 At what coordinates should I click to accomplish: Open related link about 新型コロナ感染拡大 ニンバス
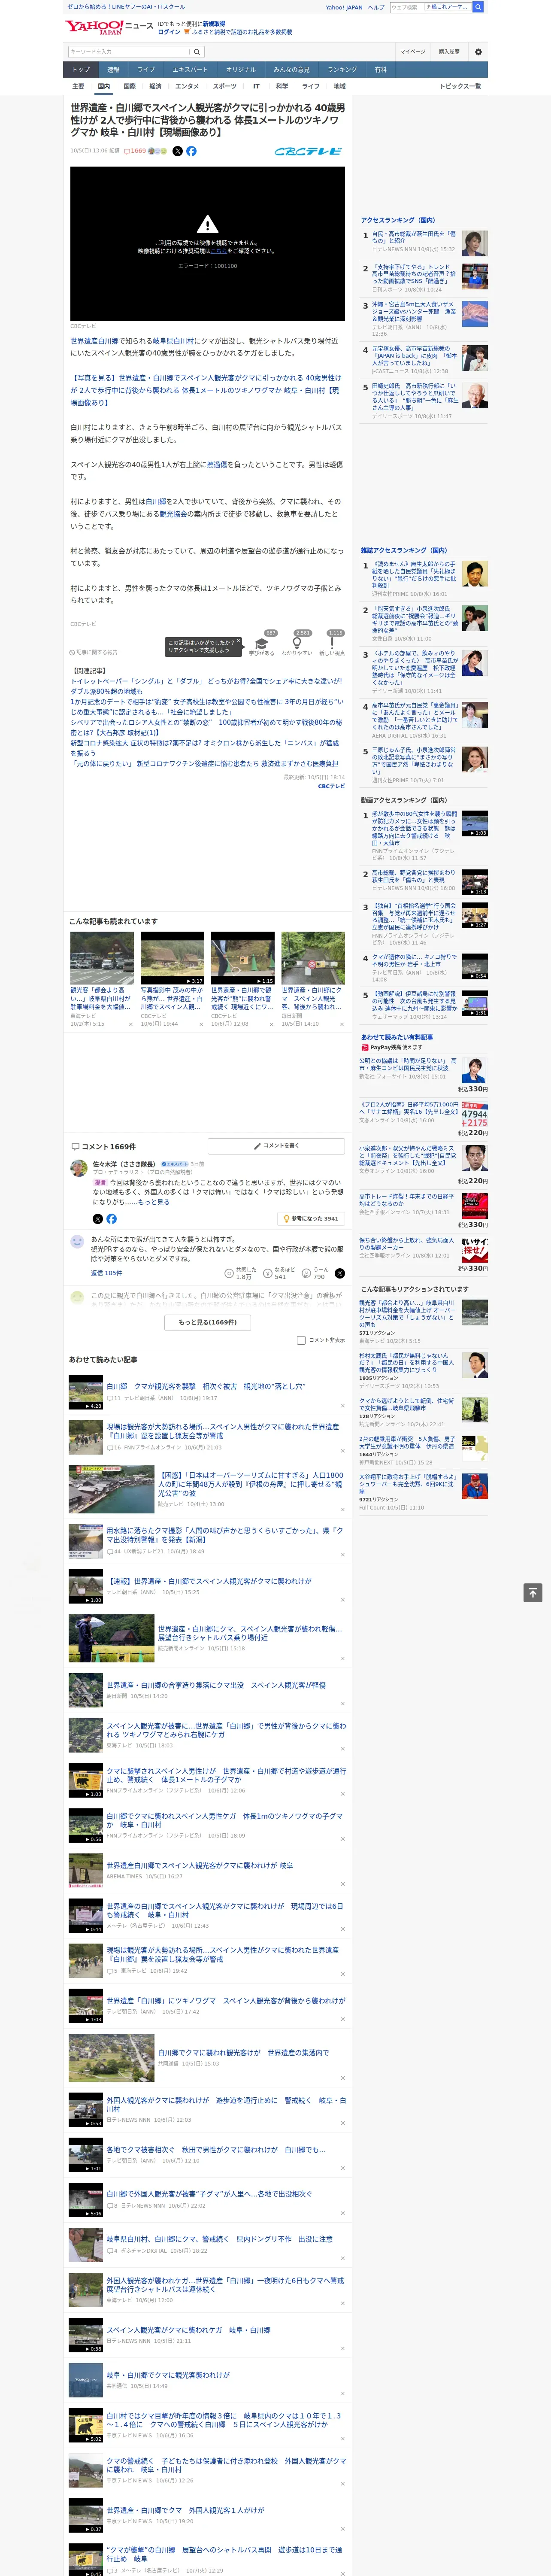[205, 748]
